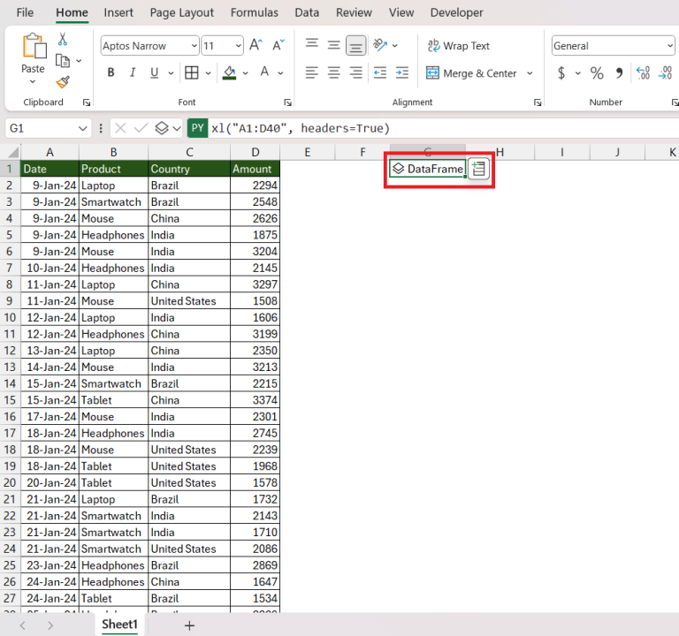
Task: Open the Name Box dropdown arrow
Action: pyautogui.click(x=83, y=128)
